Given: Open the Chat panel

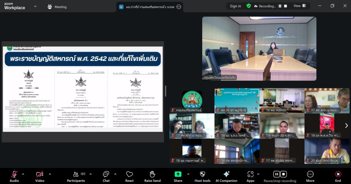Looking at the screenshot, I should 106,174.
